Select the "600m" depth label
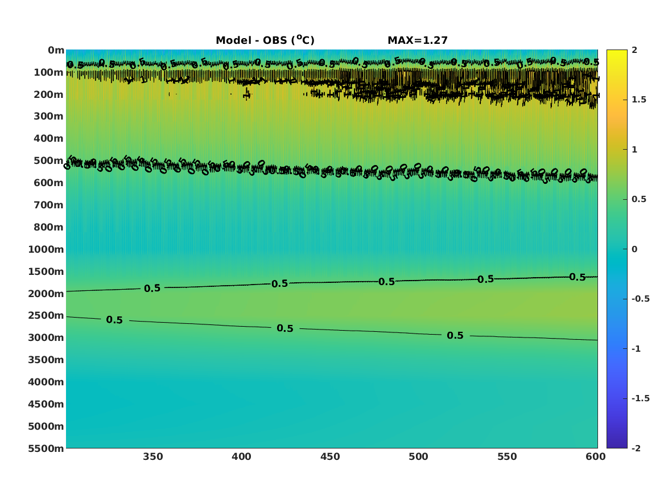Image resolution: width=664 pixels, height=498 pixels. tap(49, 183)
